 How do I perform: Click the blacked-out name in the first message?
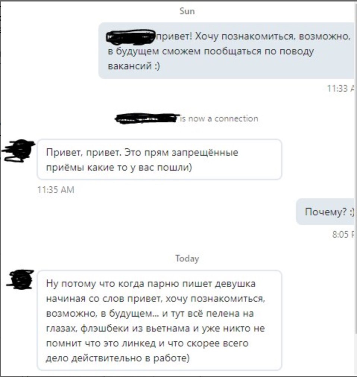tap(131, 37)
